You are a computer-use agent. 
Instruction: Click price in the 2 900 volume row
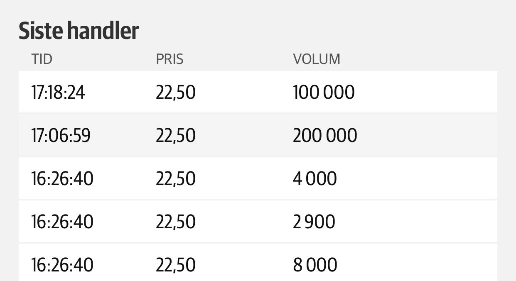coord(176,222)
